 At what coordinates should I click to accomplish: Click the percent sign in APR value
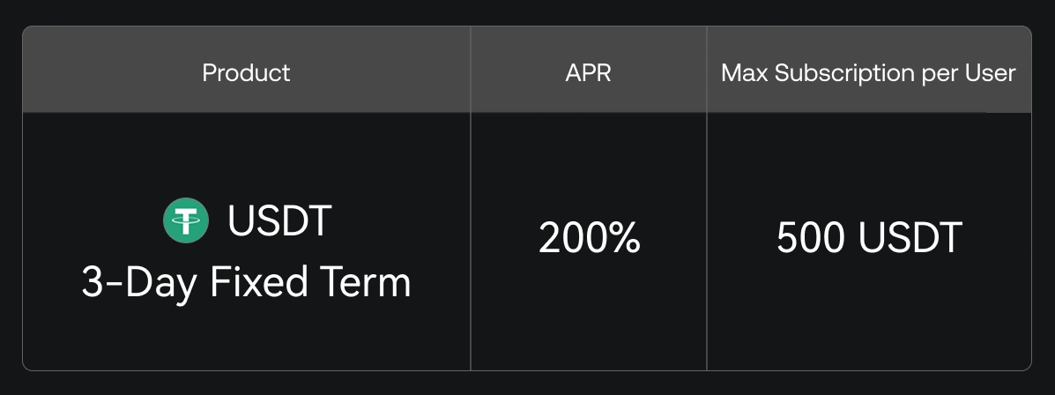[625, 238]
